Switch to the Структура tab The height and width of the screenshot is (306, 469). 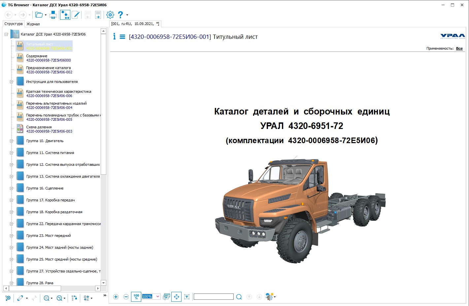coord(14,24)
